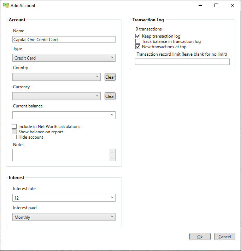Click the Notes box scroll down arrow

112,158
